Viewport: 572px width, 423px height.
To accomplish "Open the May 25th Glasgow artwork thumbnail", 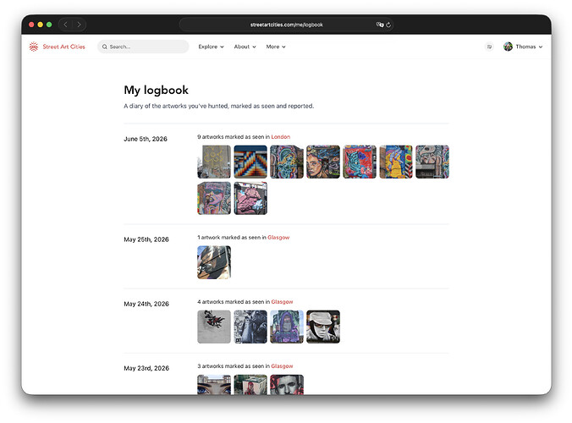I will pos(214,262).
